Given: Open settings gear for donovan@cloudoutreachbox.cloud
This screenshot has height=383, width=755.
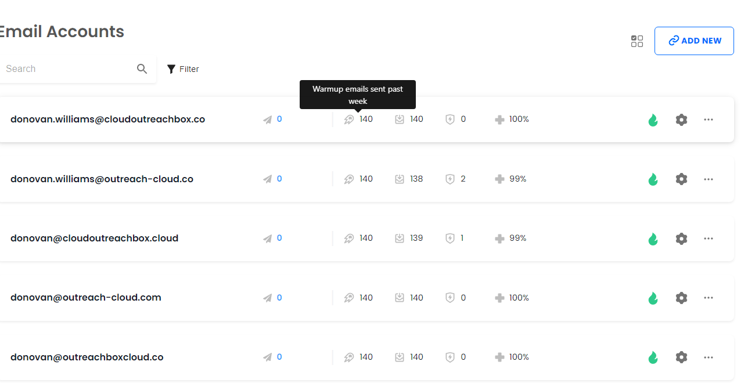Looking at the screenshot, I should 681,239.
